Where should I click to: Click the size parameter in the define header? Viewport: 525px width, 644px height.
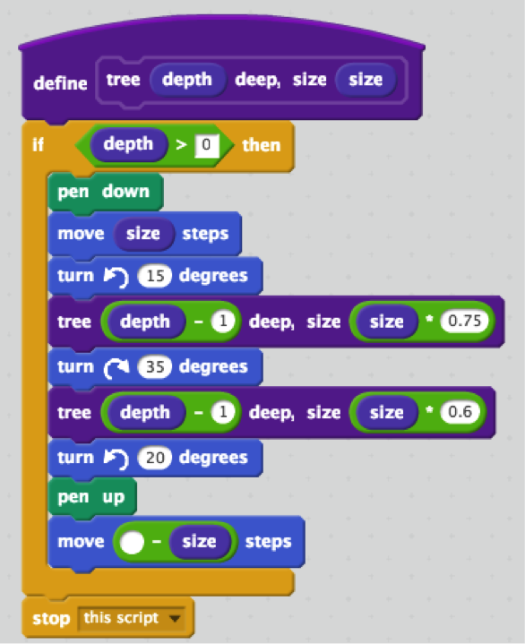366,80
